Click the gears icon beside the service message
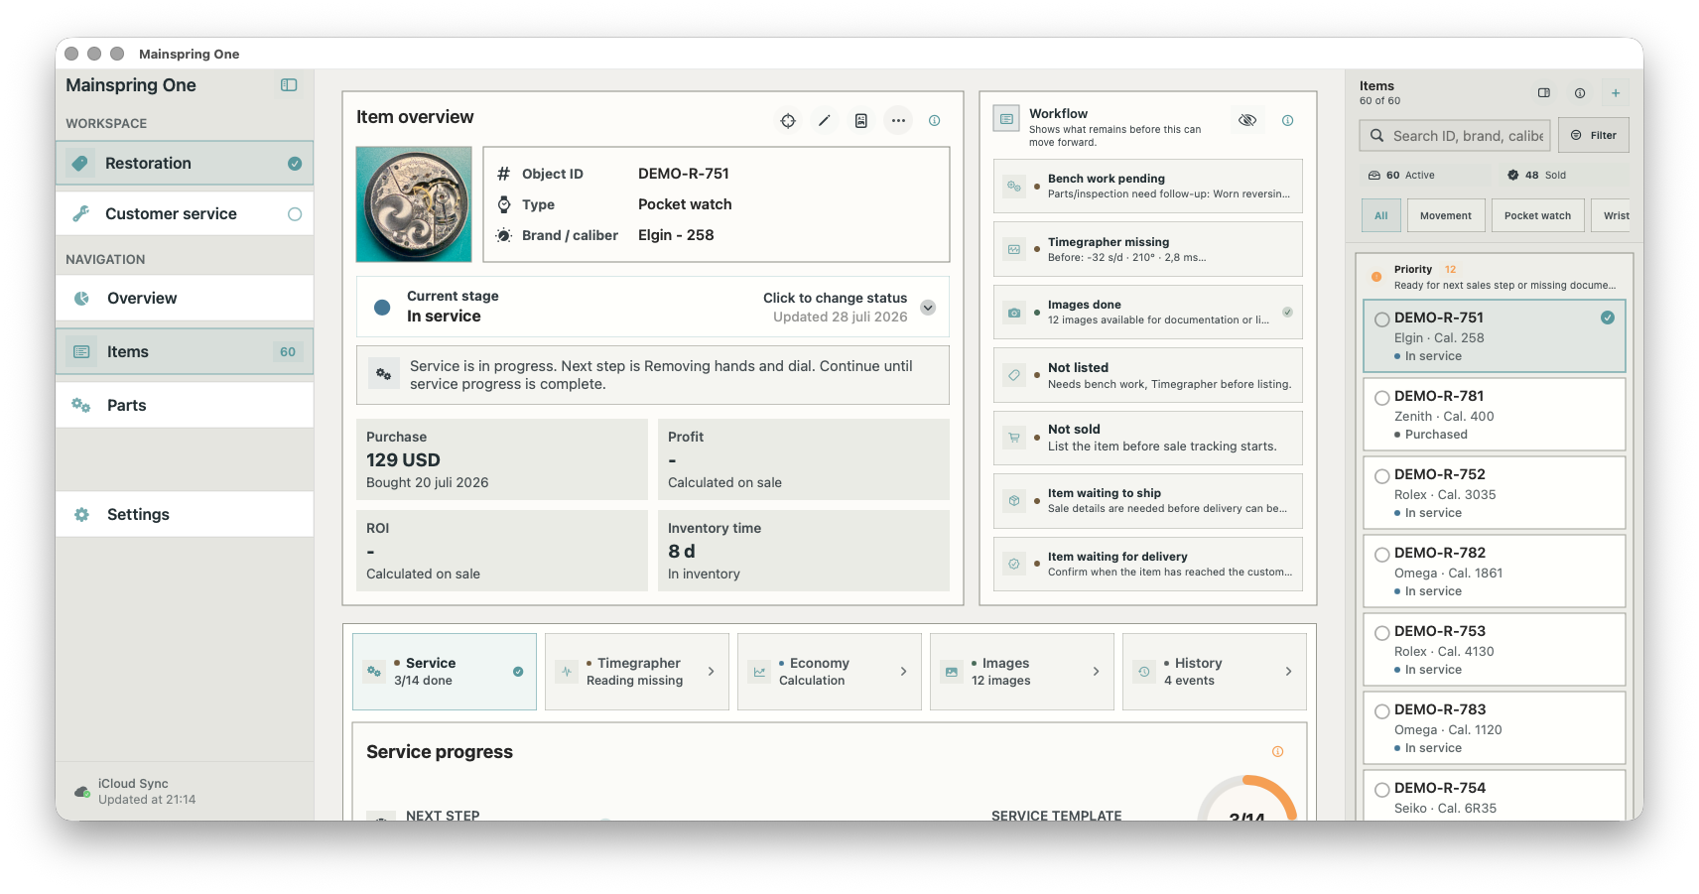This screenshot has height=894, width=1699. (383, 374)
